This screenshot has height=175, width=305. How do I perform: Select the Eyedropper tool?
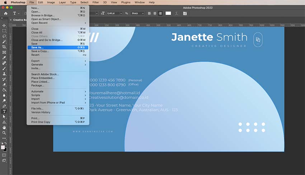pos(4,58)
